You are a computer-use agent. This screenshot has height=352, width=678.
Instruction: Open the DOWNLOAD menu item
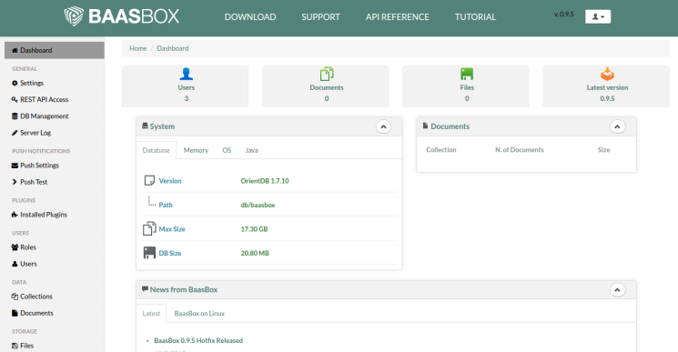(250, 17)
